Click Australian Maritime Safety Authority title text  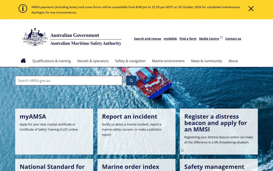(x=86, y=43)
